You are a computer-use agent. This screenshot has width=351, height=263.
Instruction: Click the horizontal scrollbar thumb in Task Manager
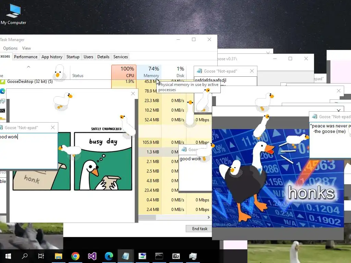point(147,217)
